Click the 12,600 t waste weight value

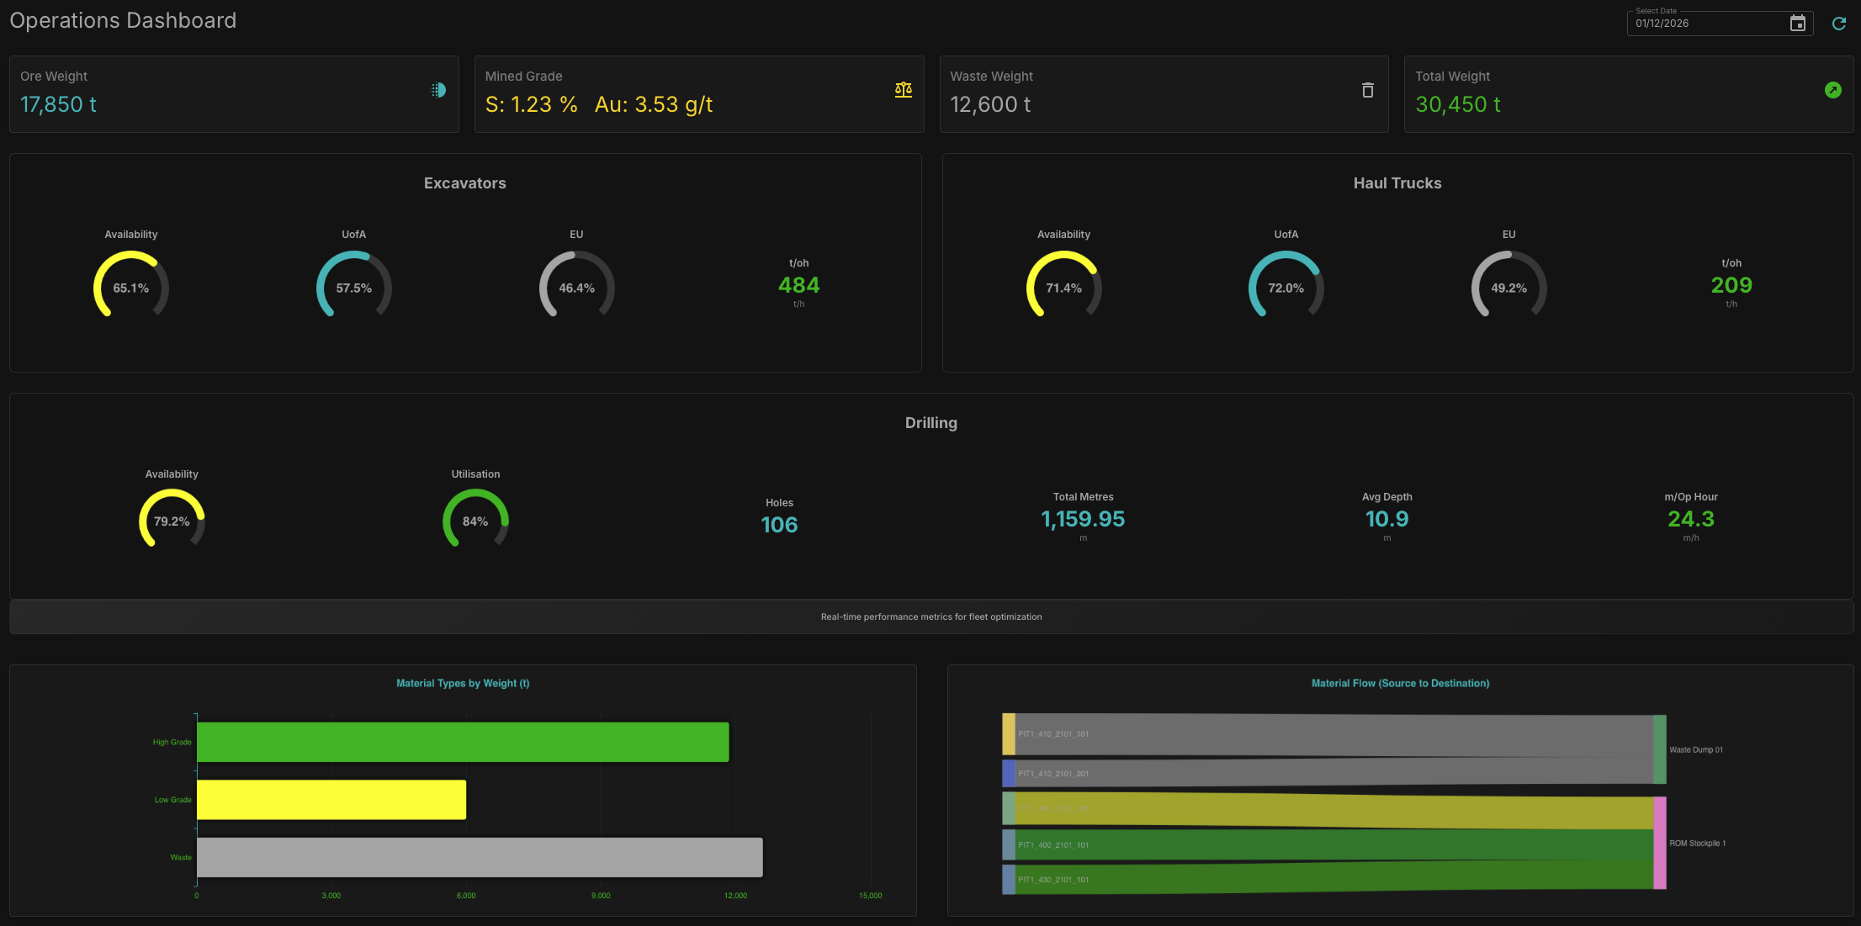[x=990, y=104]
